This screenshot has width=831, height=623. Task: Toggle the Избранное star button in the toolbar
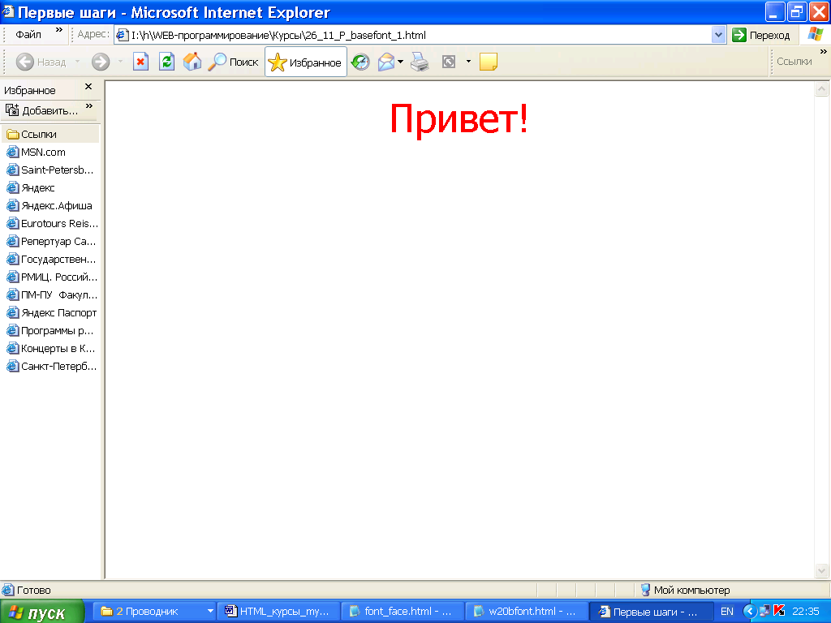click(x=306, y=62)
